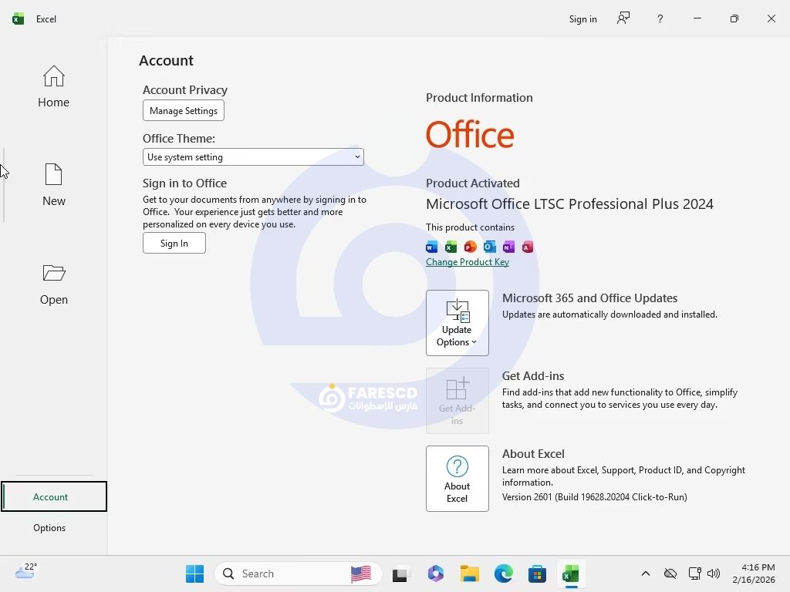Open File Explorer from the taskbar
Image resolution: width=790 pixels, height=592 pixels.
pos(470,573)
